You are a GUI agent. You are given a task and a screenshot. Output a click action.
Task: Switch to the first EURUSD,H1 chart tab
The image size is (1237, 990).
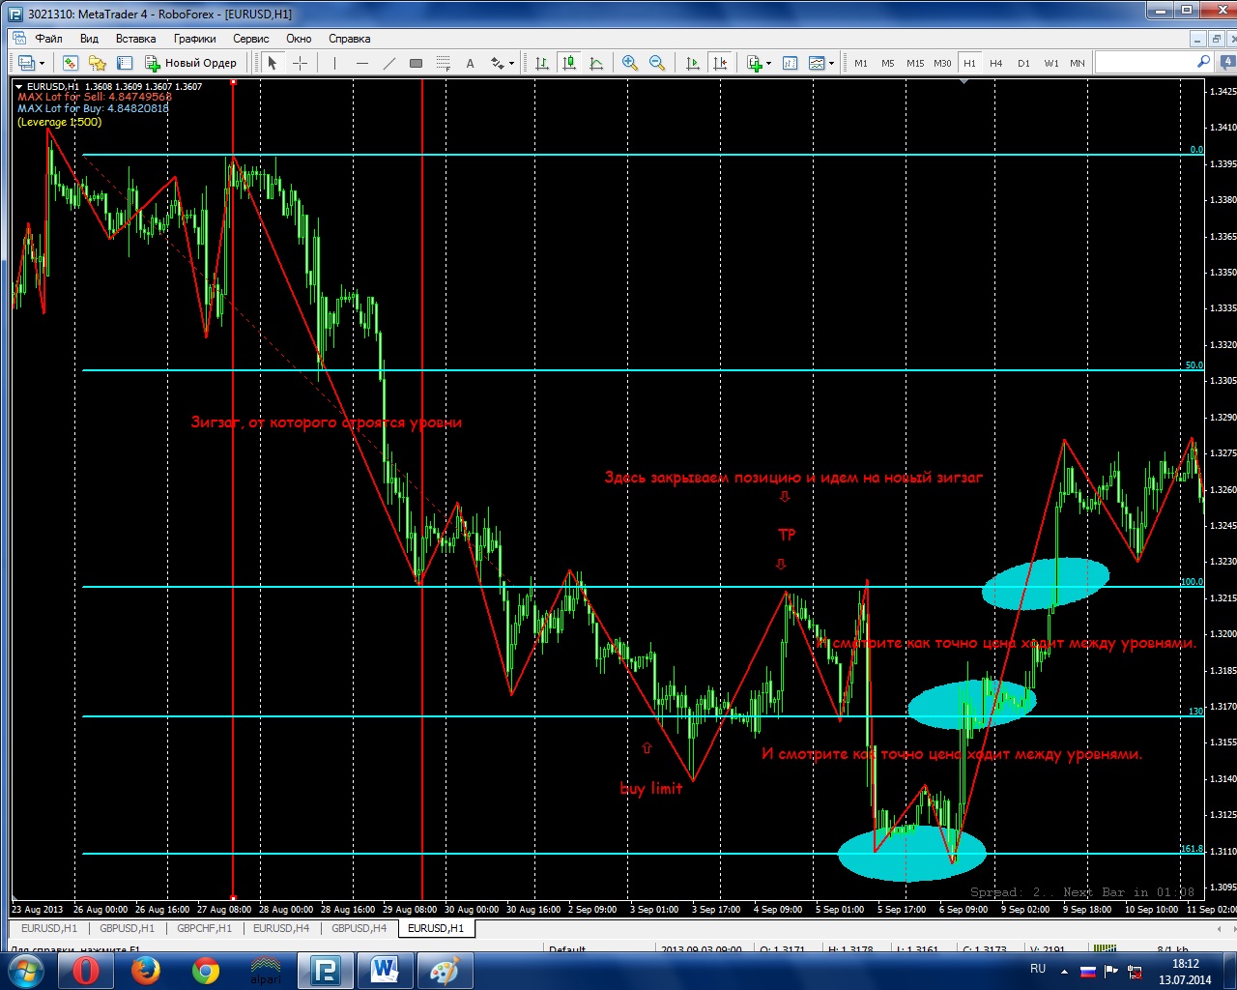click(x=49, y=928)
